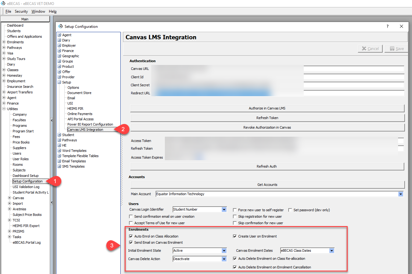Collapse the Utilities tree in Main panel
The width and height of the screenshot is (412, 274).
click(x=4, y=109)
